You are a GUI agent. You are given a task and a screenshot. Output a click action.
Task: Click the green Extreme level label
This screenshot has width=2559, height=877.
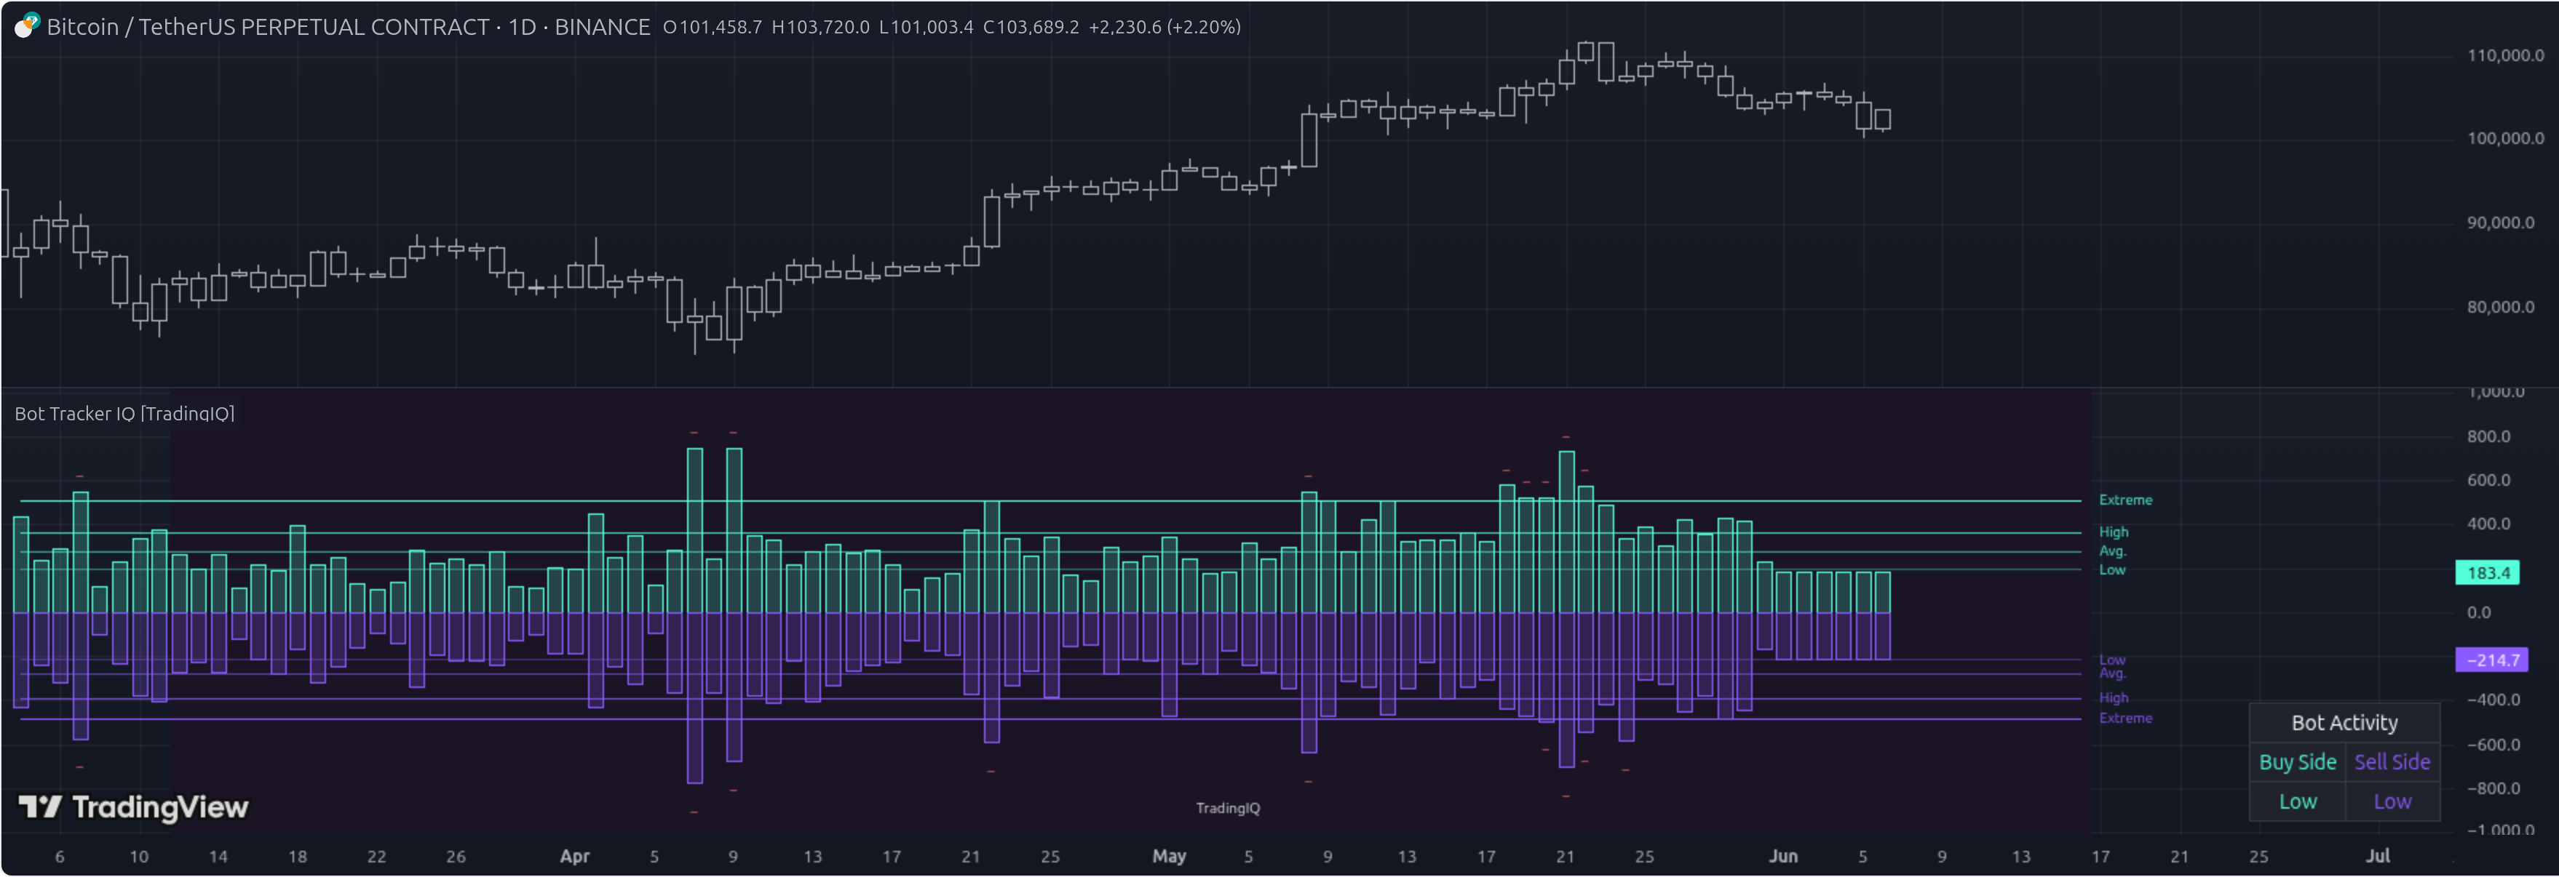pos(2125,500)
